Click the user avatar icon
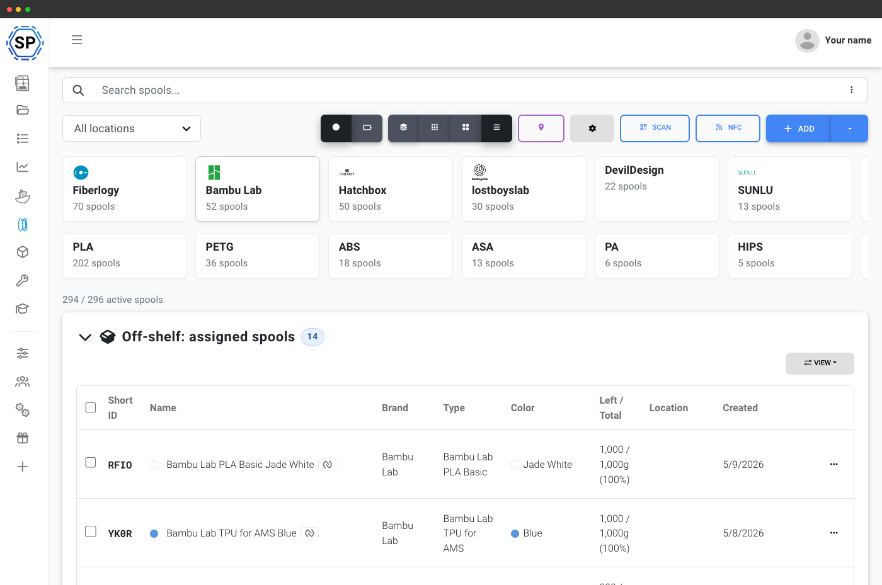 click(x=807, y=41)
